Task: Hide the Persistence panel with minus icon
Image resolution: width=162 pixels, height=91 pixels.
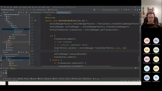Action: pyautogui.click(x=29, y=52)
